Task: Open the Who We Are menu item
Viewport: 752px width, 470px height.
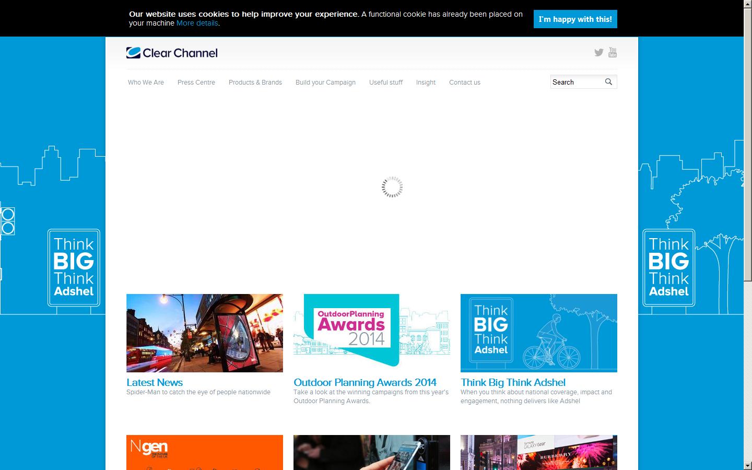Action: pos(146,82)
